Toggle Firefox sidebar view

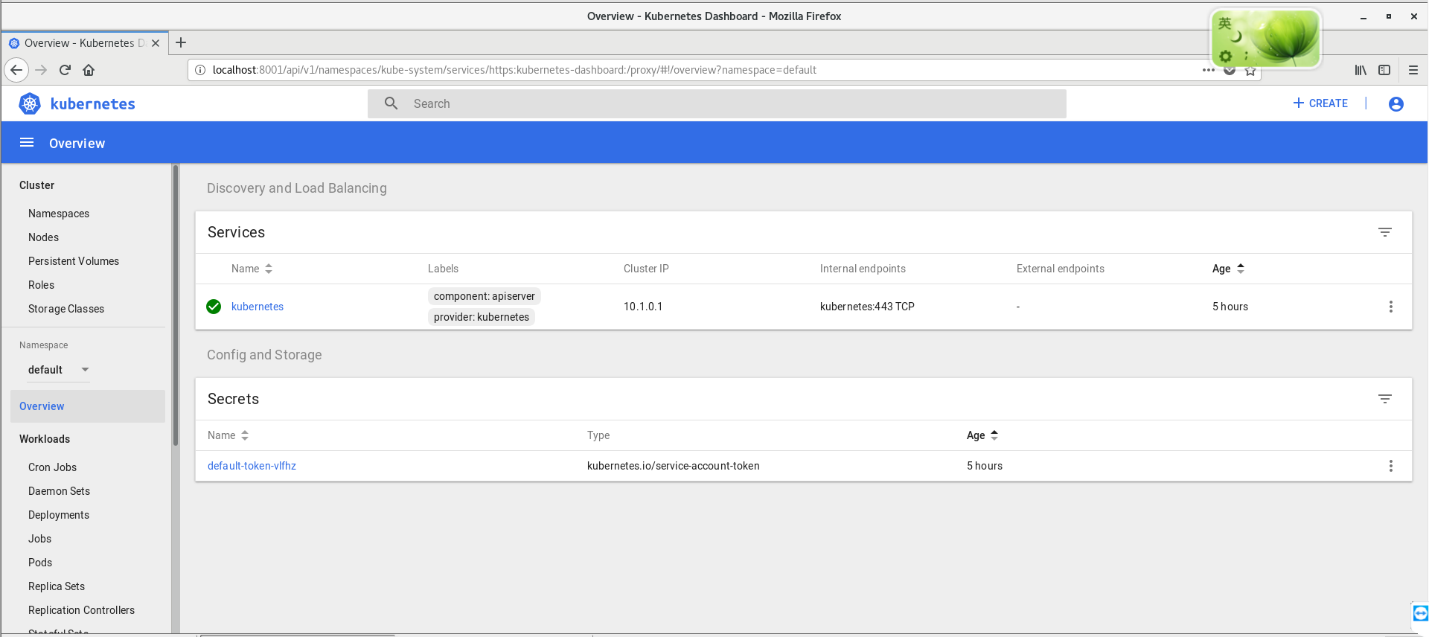coord(1384,70)
